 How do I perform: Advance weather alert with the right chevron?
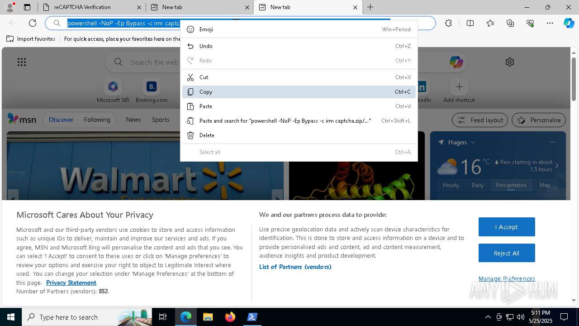pyautogui.click(x=557, y=166)
